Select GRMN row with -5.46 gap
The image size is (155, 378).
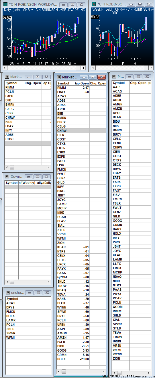(81, 355)
